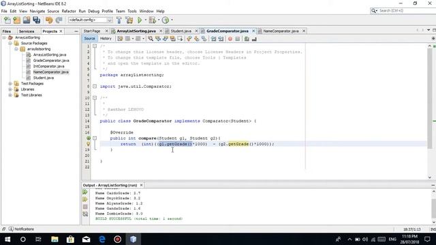436x245 pixels.
Task: Click the light bulb hint on line 18
Action: 88,144
